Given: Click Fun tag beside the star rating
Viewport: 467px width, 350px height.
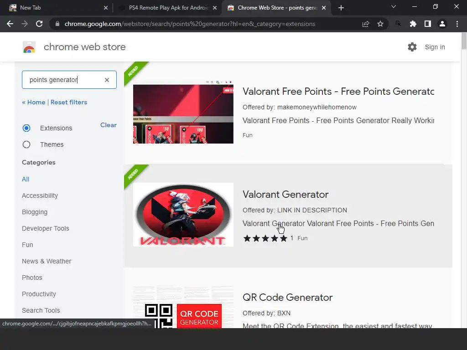Looking at the screenshot, I should pos(302,238).
